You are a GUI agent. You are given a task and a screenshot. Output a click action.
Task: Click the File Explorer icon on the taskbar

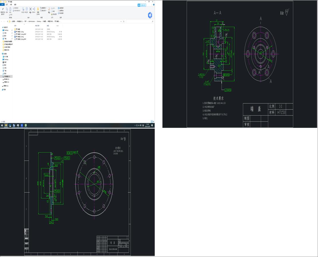tap(6, 125)
